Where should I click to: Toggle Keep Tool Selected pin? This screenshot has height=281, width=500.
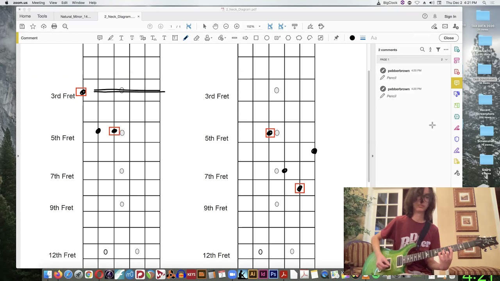tap(336, 38)
